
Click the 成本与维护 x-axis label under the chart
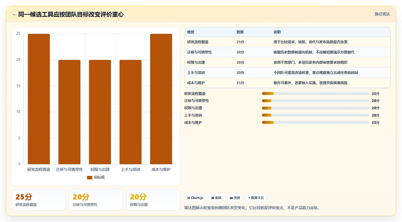(161, 169)
